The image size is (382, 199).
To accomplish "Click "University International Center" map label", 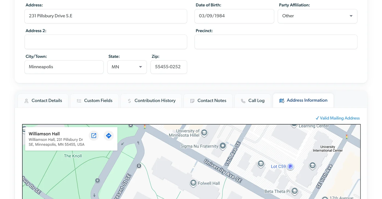I will (x=328, y=149).
